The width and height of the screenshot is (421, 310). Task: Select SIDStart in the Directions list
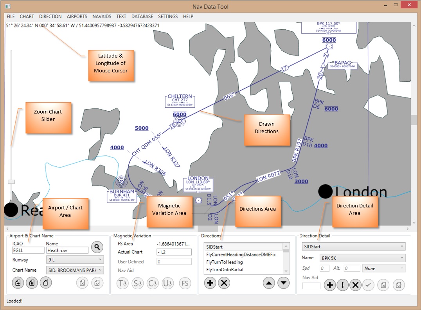[243, 247]
